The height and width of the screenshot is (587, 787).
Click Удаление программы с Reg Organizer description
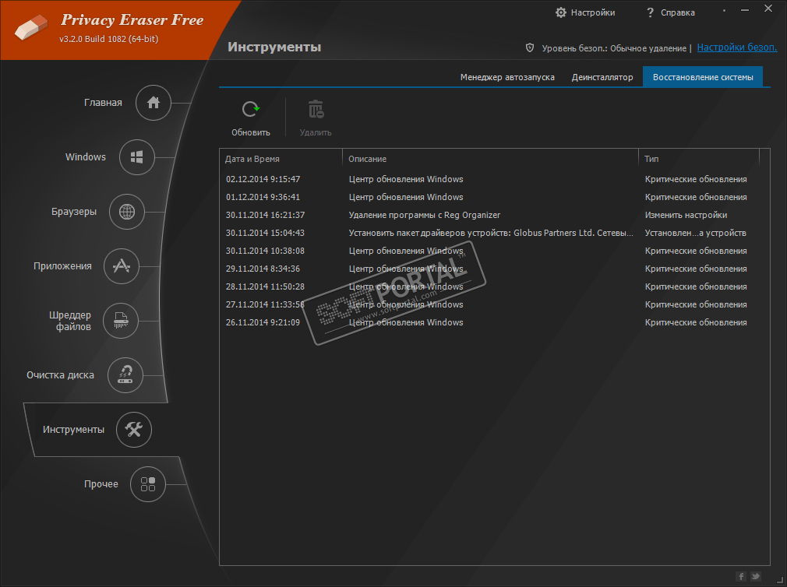425,215
